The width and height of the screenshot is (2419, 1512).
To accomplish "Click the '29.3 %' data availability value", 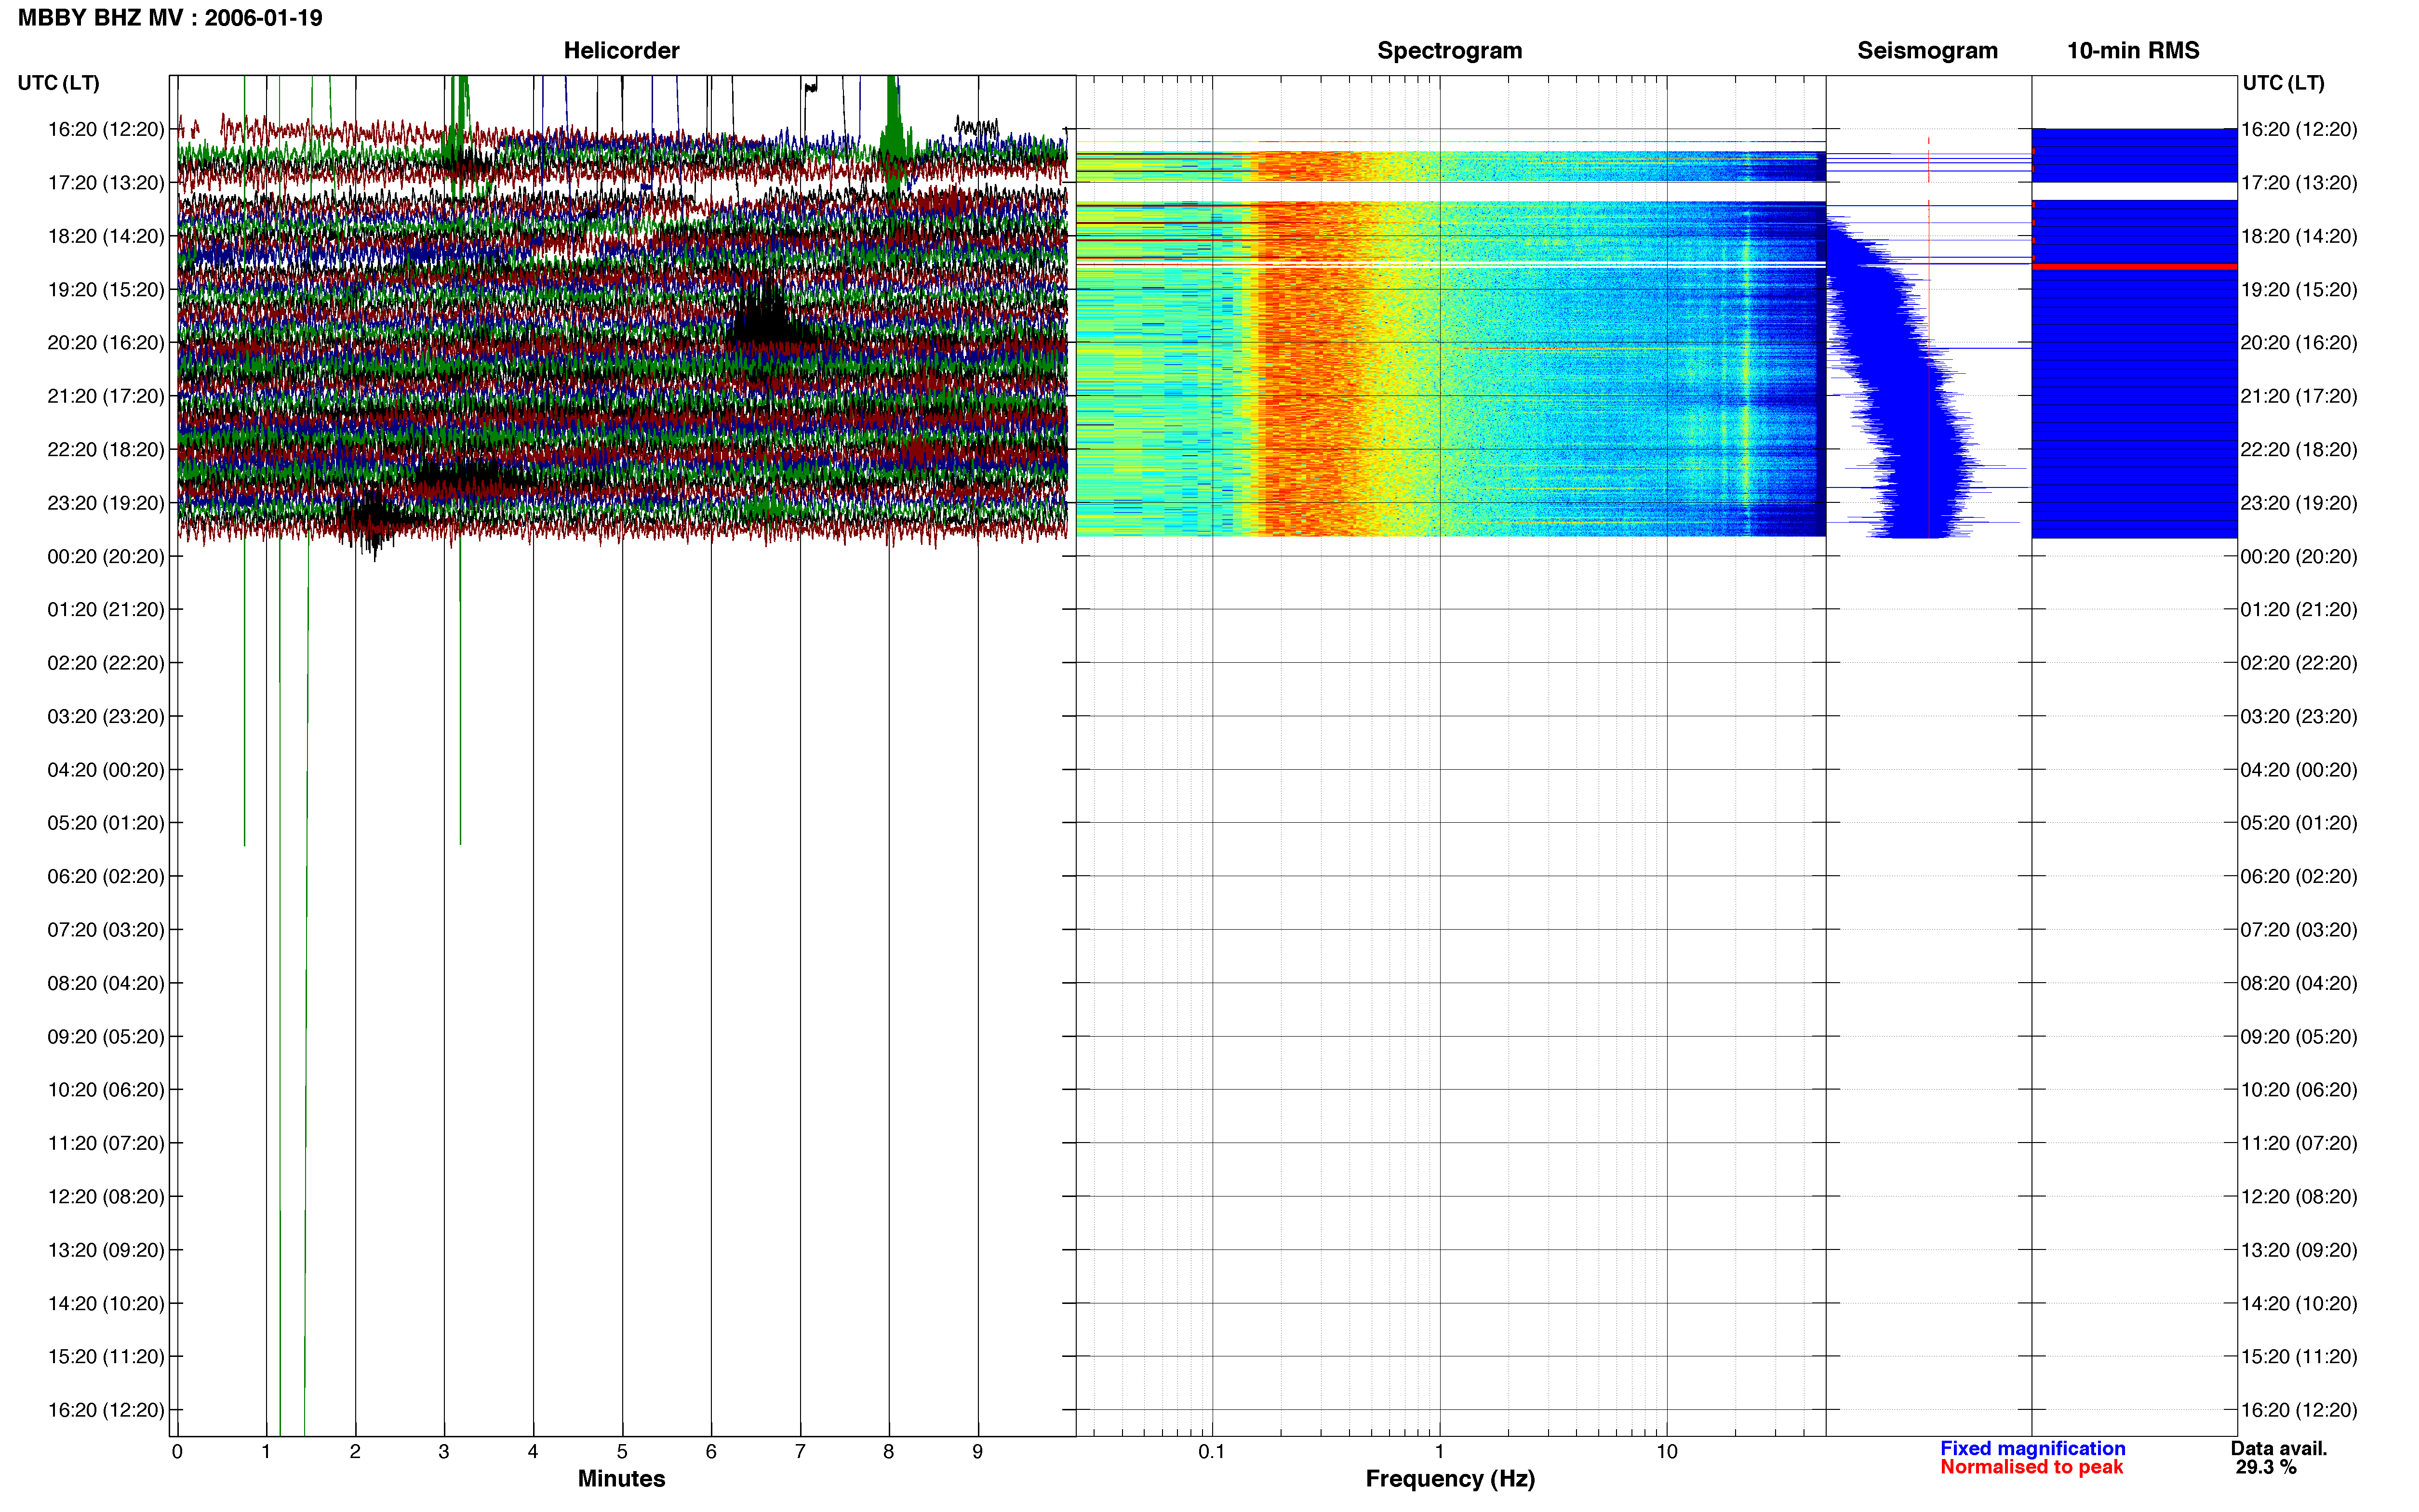I will click(x=2266, y=1467).
